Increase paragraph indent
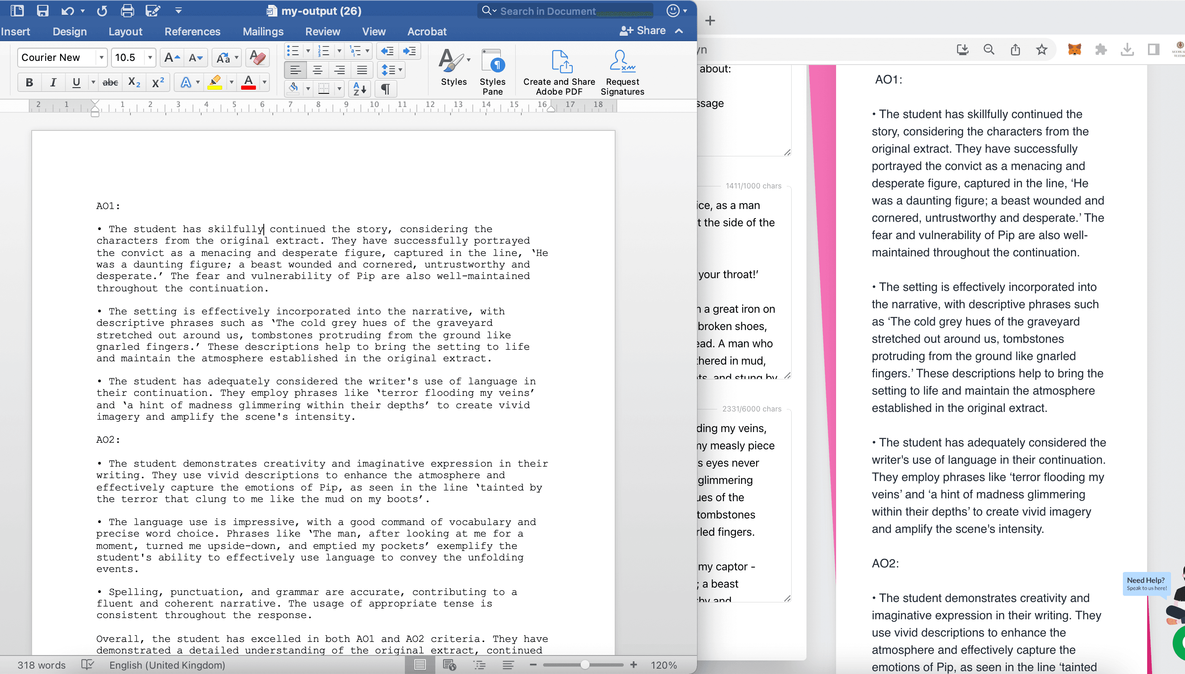Screen dimensions: 1185x674 410,51
